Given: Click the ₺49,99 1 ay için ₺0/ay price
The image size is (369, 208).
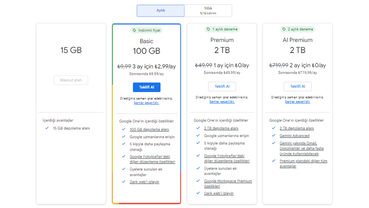Looking at the screenshot, I should click(222, 65).
